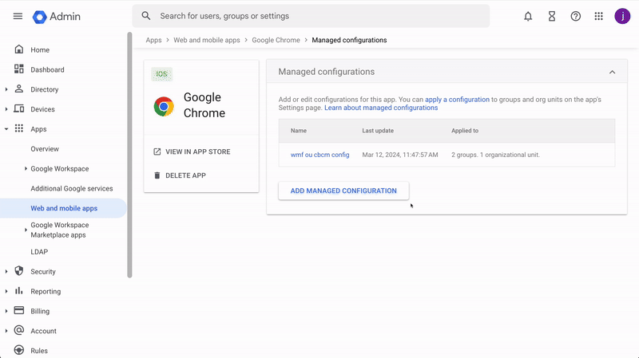Viewport: 639px width, 358px height.
Task: Expand the Security section arrow
Action: coord(6,272)
